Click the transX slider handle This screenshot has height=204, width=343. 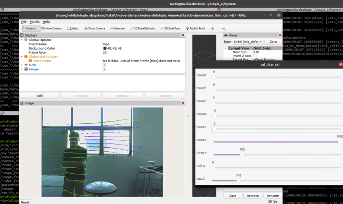pyautogui.click(x=214, y=77)
